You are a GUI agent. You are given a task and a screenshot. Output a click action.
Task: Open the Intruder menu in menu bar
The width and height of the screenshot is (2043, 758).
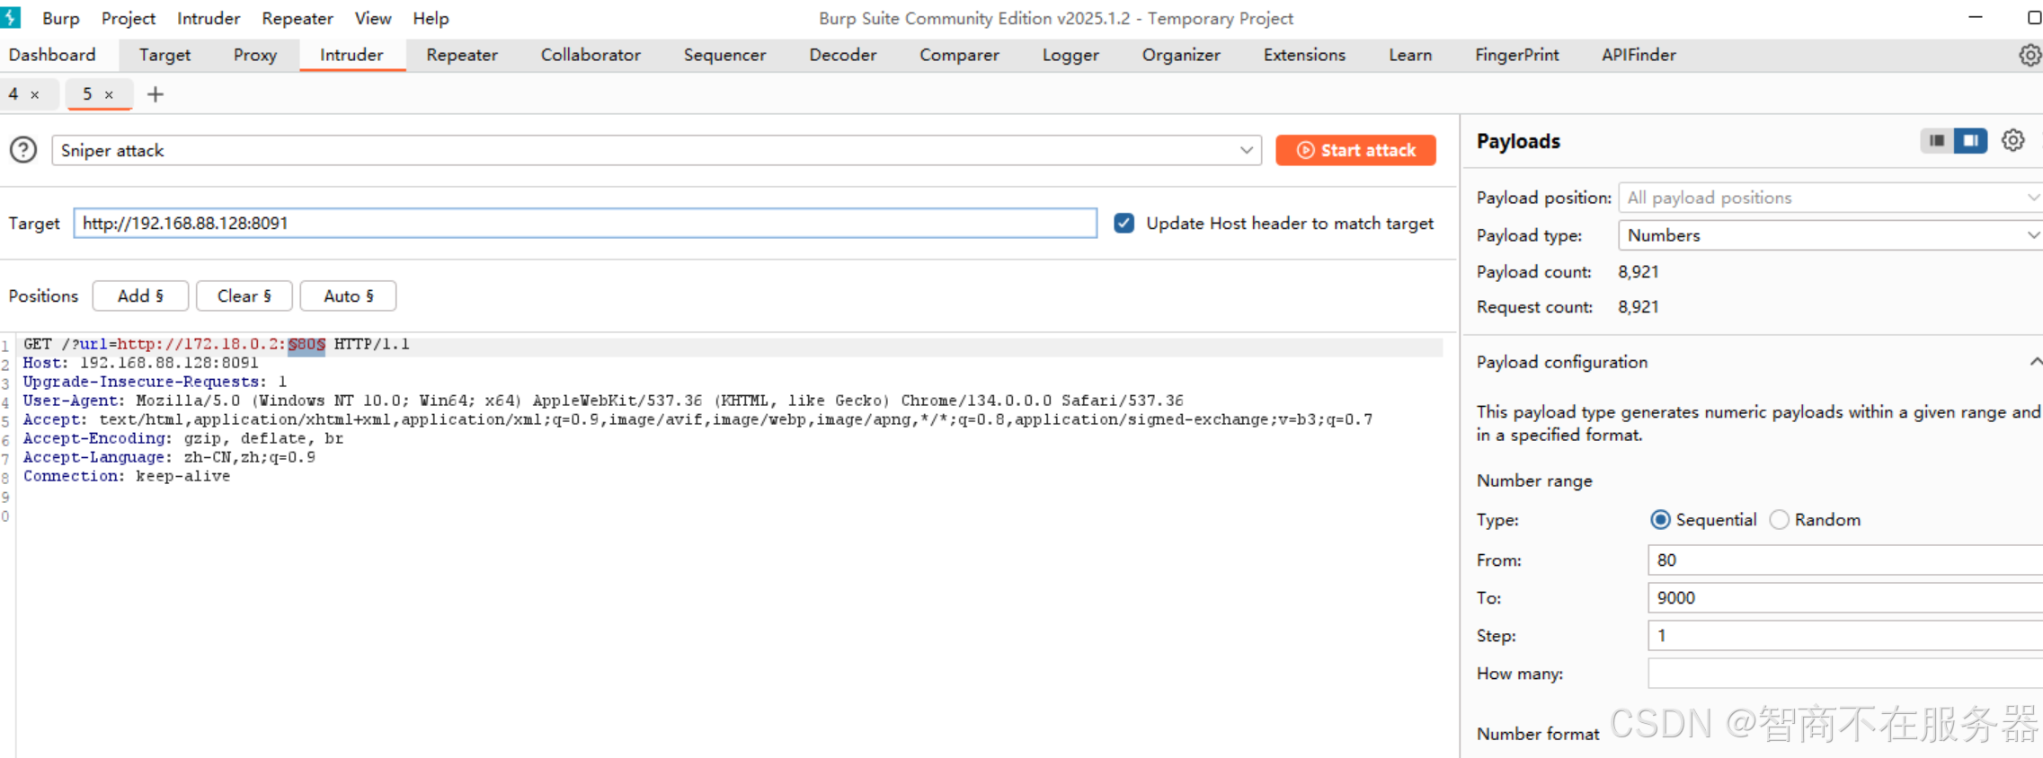coord(209,18)
